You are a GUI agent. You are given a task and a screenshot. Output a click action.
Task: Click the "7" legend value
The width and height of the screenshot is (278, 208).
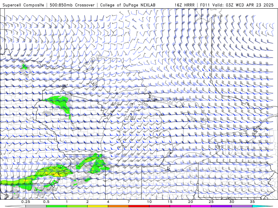129,202
